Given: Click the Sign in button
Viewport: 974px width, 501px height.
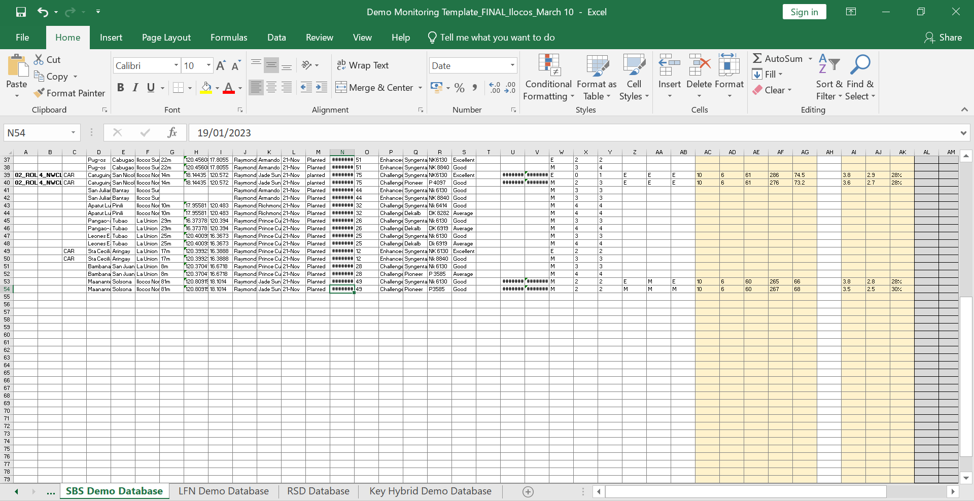Looking at the screenshot, I should point(804,12).
